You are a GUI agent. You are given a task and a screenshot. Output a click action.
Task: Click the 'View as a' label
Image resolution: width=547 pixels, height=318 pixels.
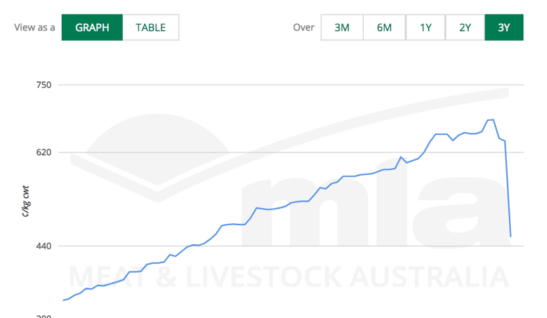[34, 27]
